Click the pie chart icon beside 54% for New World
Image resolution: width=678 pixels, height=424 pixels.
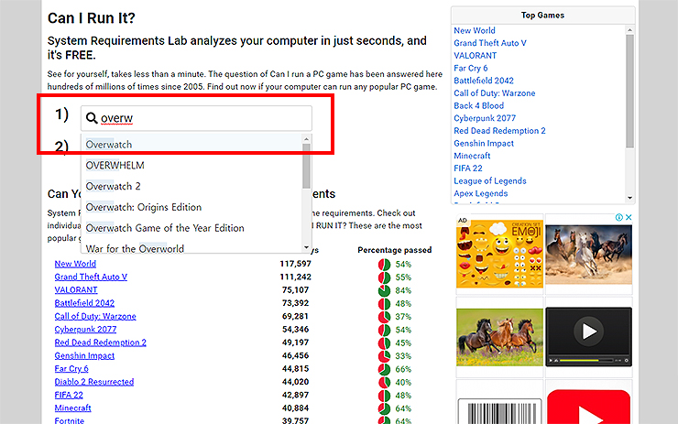384,264
